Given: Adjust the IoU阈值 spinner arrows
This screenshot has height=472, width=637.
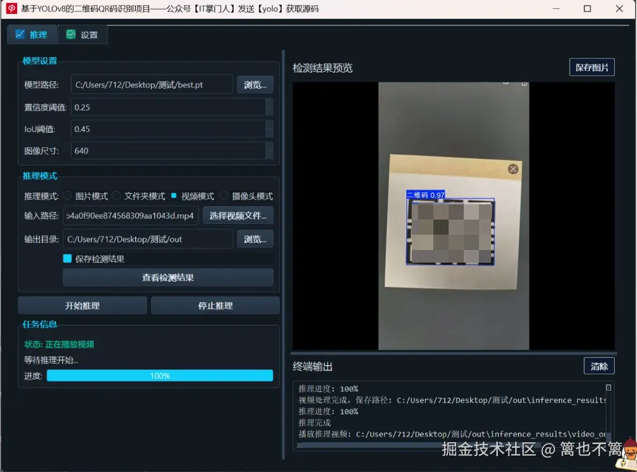Looking at the screenshot, I should pyautogui.click(x=270, y=129).
